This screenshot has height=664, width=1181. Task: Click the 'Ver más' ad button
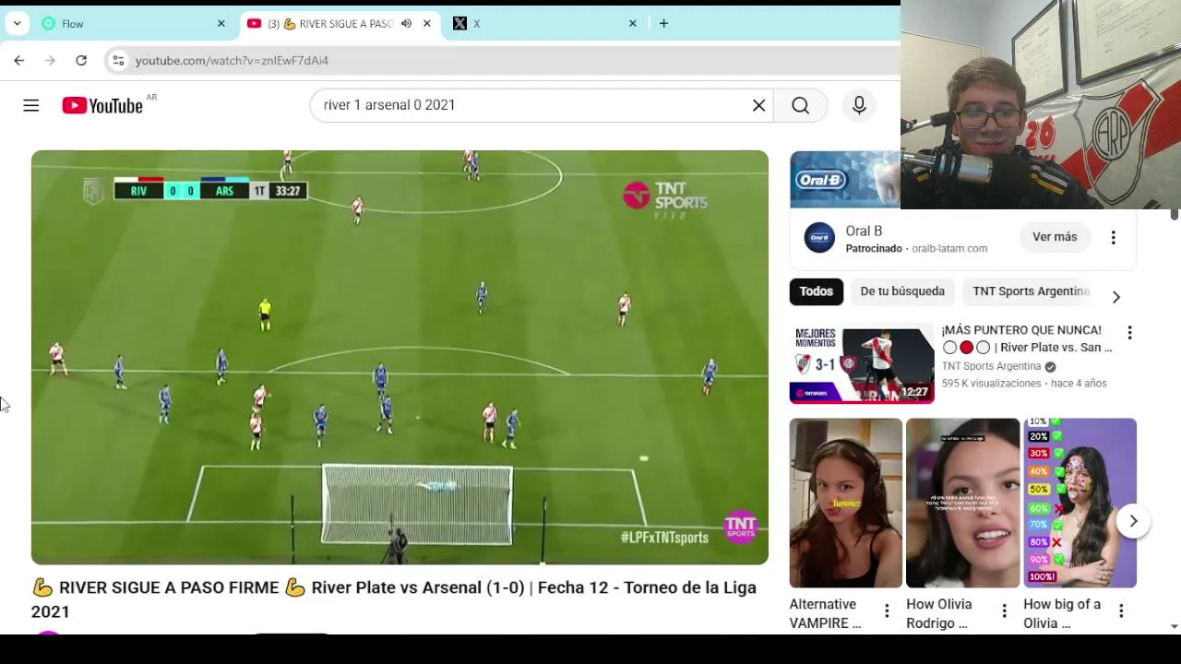click(x=1055, y=237)
